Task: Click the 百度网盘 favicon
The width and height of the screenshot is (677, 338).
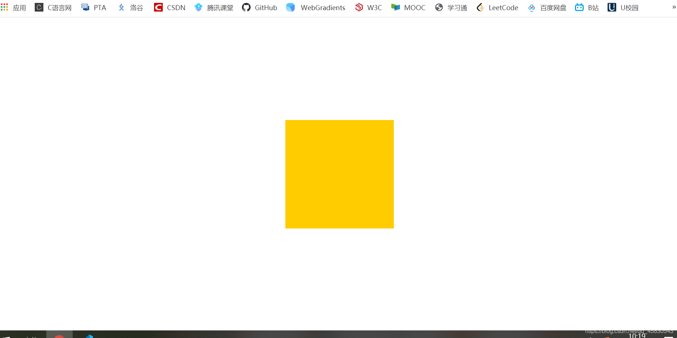Action: 532,8
